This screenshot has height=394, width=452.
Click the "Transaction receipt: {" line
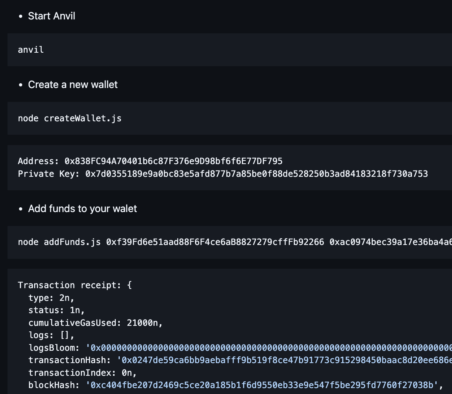[75, 285]
